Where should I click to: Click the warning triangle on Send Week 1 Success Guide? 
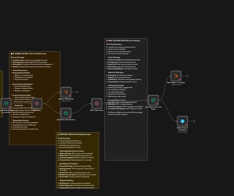click(x=157, y=104)
